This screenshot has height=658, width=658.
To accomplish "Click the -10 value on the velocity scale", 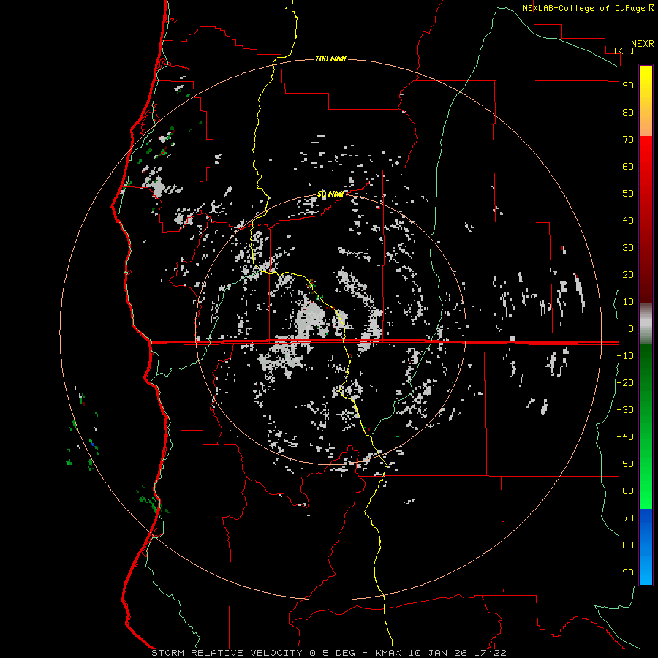I will [625, 356].
